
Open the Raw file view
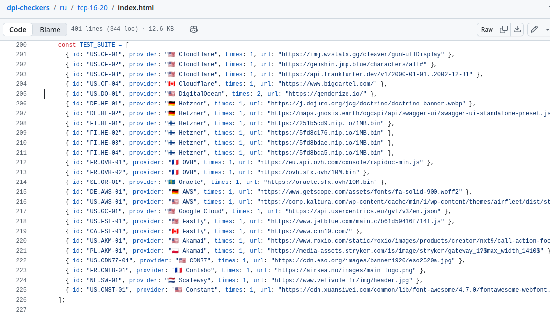(x=487, y=29)
